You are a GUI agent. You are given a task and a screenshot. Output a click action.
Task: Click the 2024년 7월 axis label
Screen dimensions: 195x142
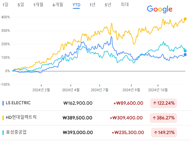[100, 90]
